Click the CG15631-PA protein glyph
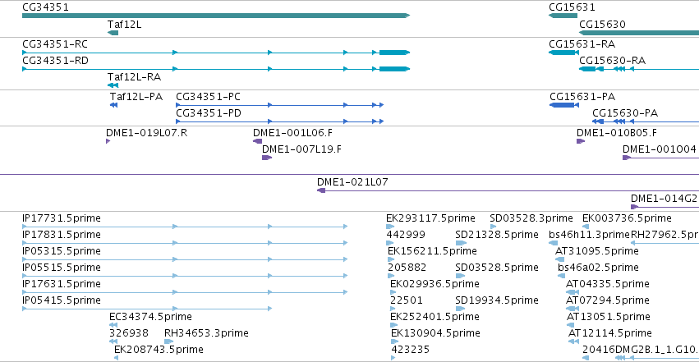Image resolution: width=699 pixels, height=362 pixels. (x=563, y=105)
